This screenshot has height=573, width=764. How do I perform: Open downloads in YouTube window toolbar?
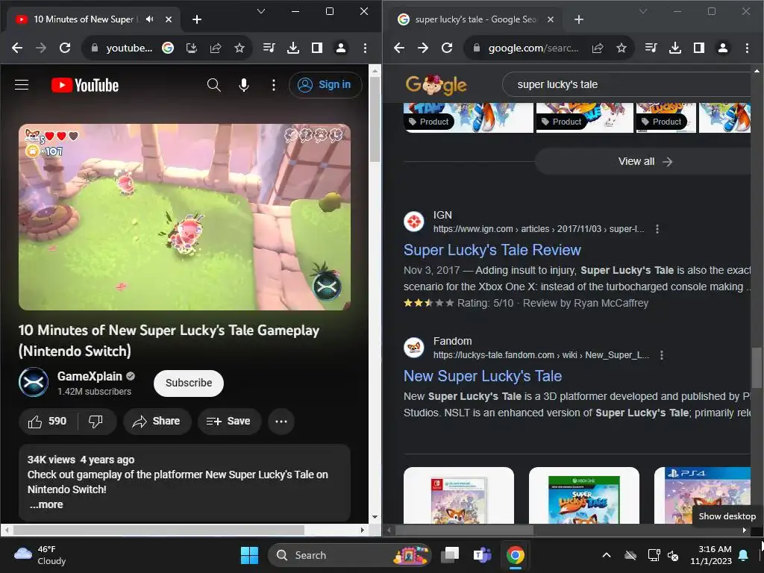point(292,48)
